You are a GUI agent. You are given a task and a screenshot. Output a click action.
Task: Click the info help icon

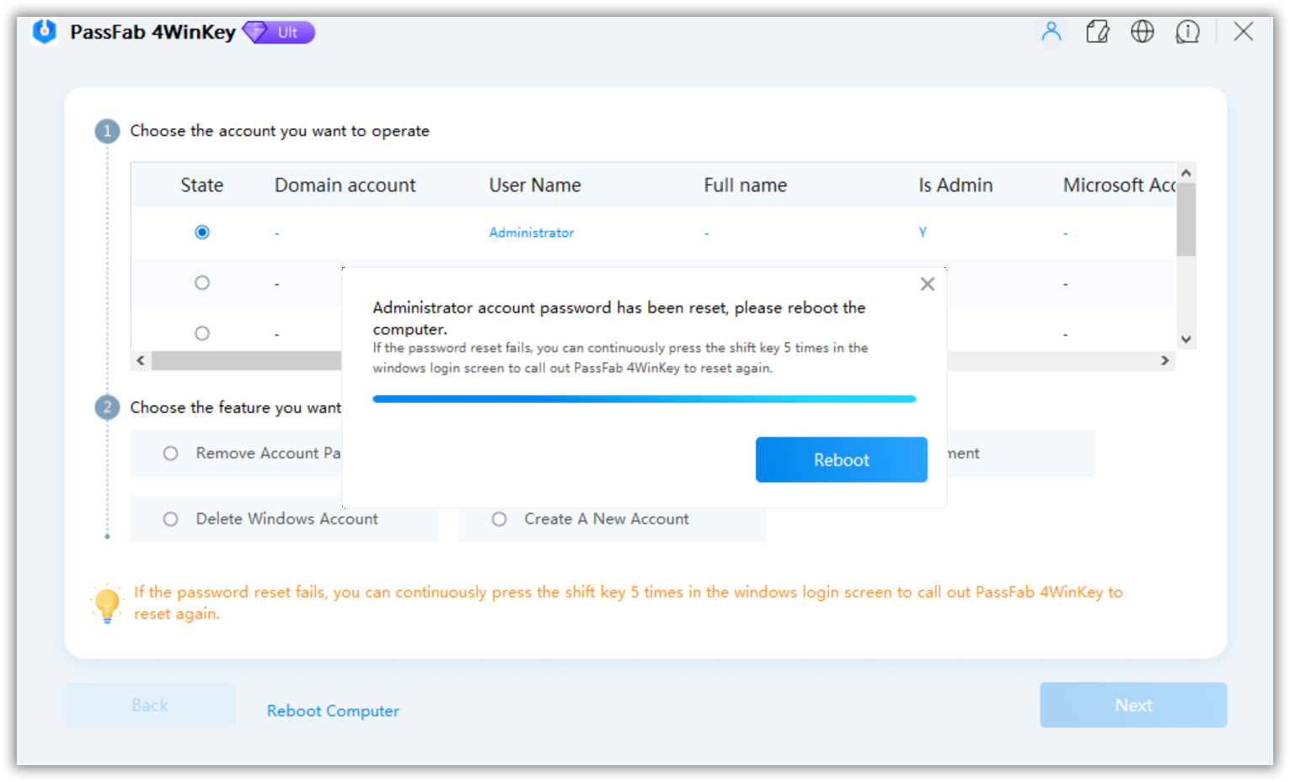pyautogui.click(x=1187, y=31)
